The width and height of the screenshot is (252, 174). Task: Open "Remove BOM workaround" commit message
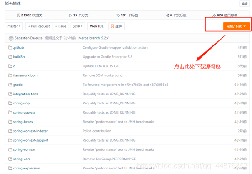[102, 75]
